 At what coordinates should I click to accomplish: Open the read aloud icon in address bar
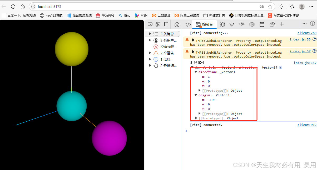pyautogui.click(x=262, y=7)
